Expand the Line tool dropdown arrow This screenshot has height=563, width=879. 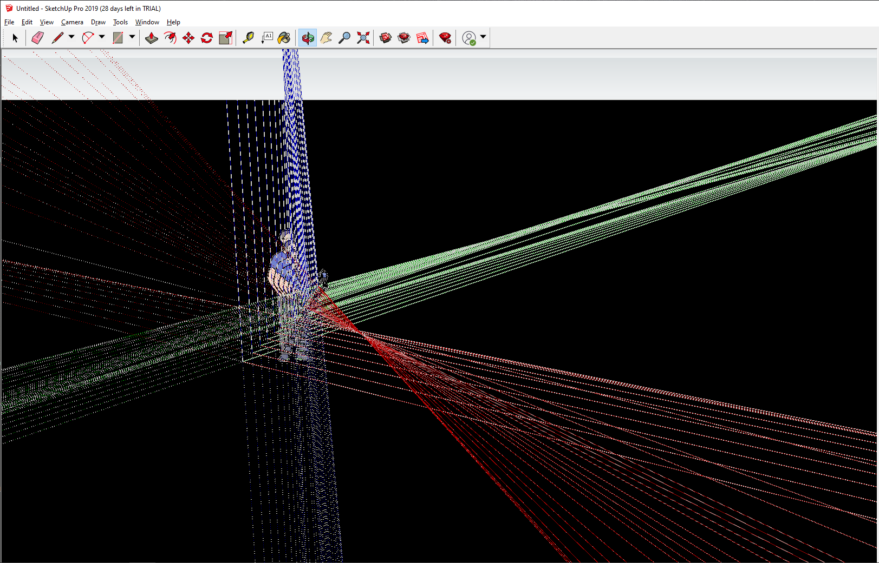coord(71,37)
